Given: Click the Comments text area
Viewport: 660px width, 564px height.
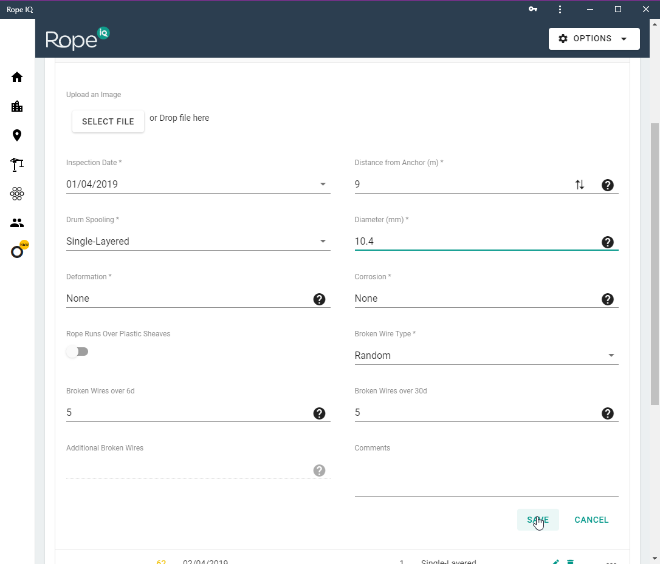Looking at the screenshot, I should 486,476.
